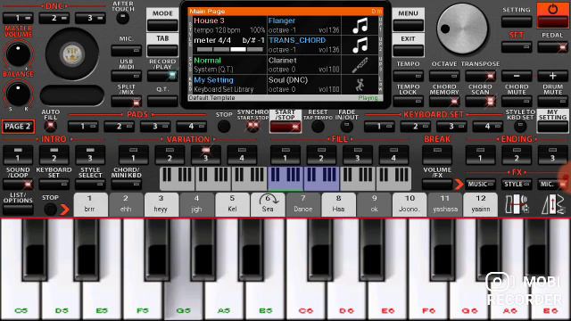Viewport: 571px width, 321px height.
Task: Toggle the SPLIT/MIX button
Action: pos(127,102)
